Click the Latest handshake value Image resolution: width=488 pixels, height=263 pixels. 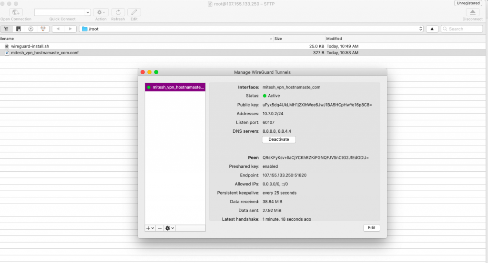point(286,219)
